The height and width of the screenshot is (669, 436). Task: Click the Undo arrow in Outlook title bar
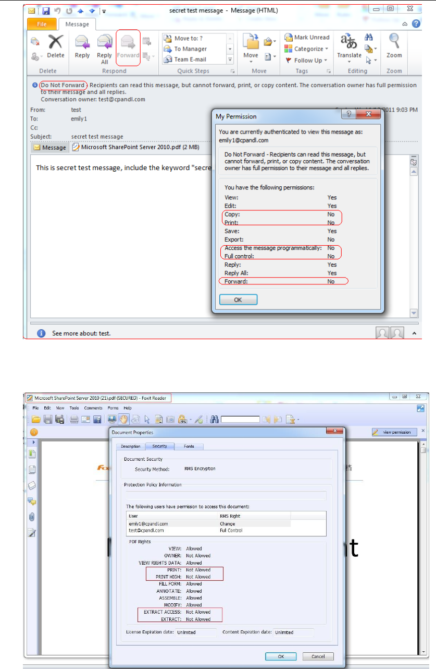click(x=57, y=10)
